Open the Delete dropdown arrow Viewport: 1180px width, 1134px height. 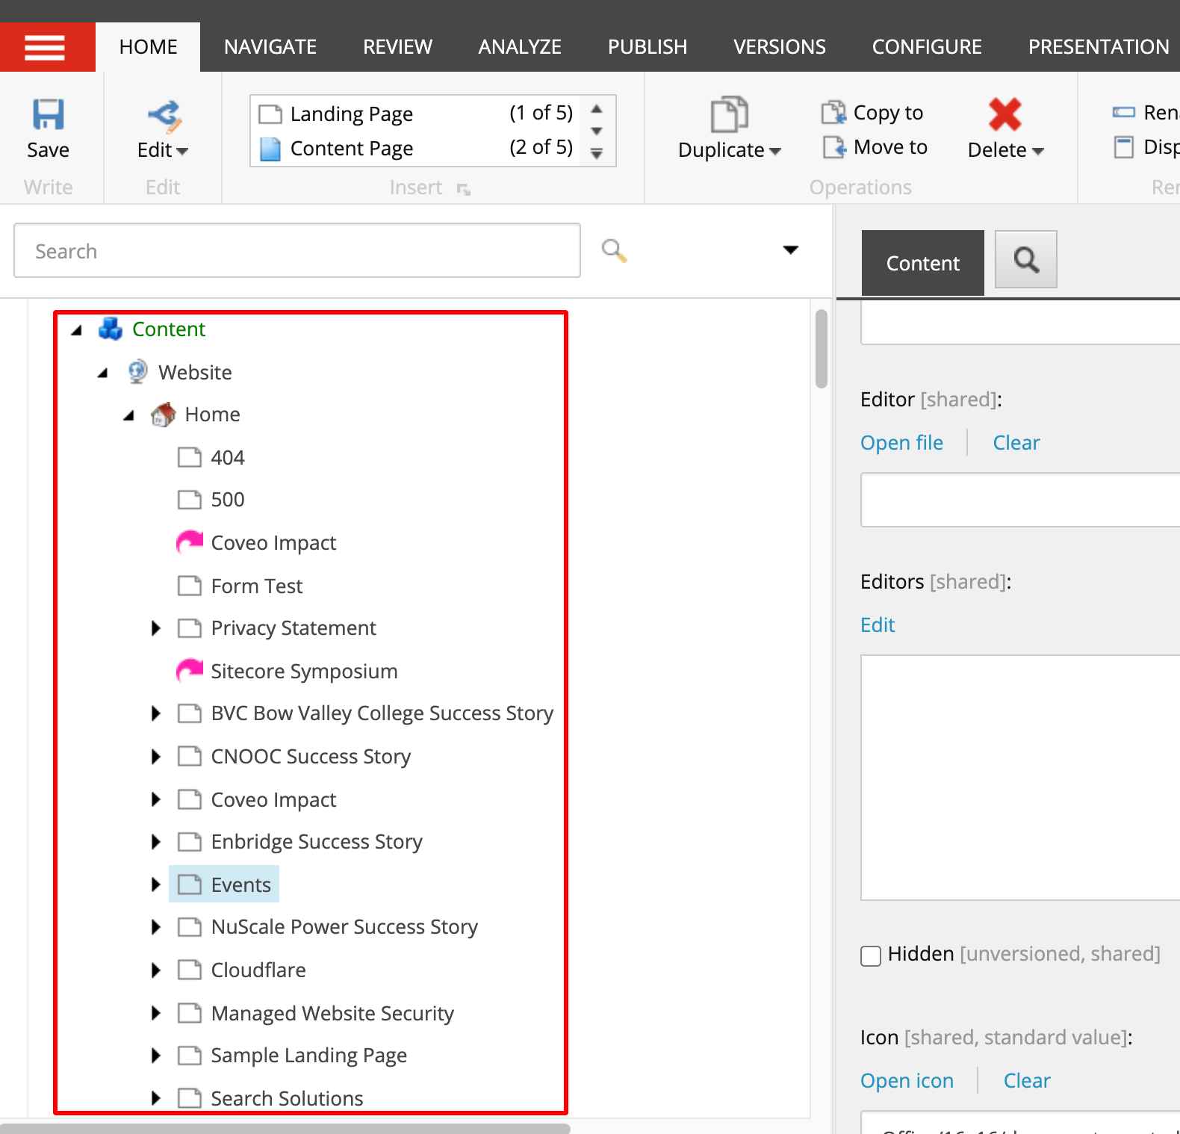pyautogui.click(x=1038, y=151)
